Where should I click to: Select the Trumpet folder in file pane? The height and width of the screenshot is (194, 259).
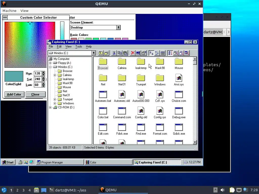pos(141,78)
